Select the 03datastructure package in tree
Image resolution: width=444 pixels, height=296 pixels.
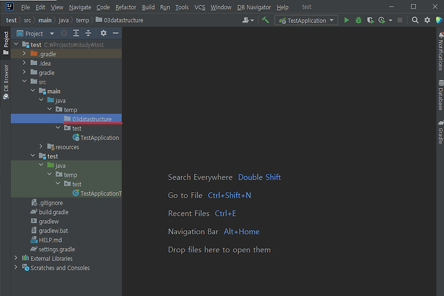[66, 119]
